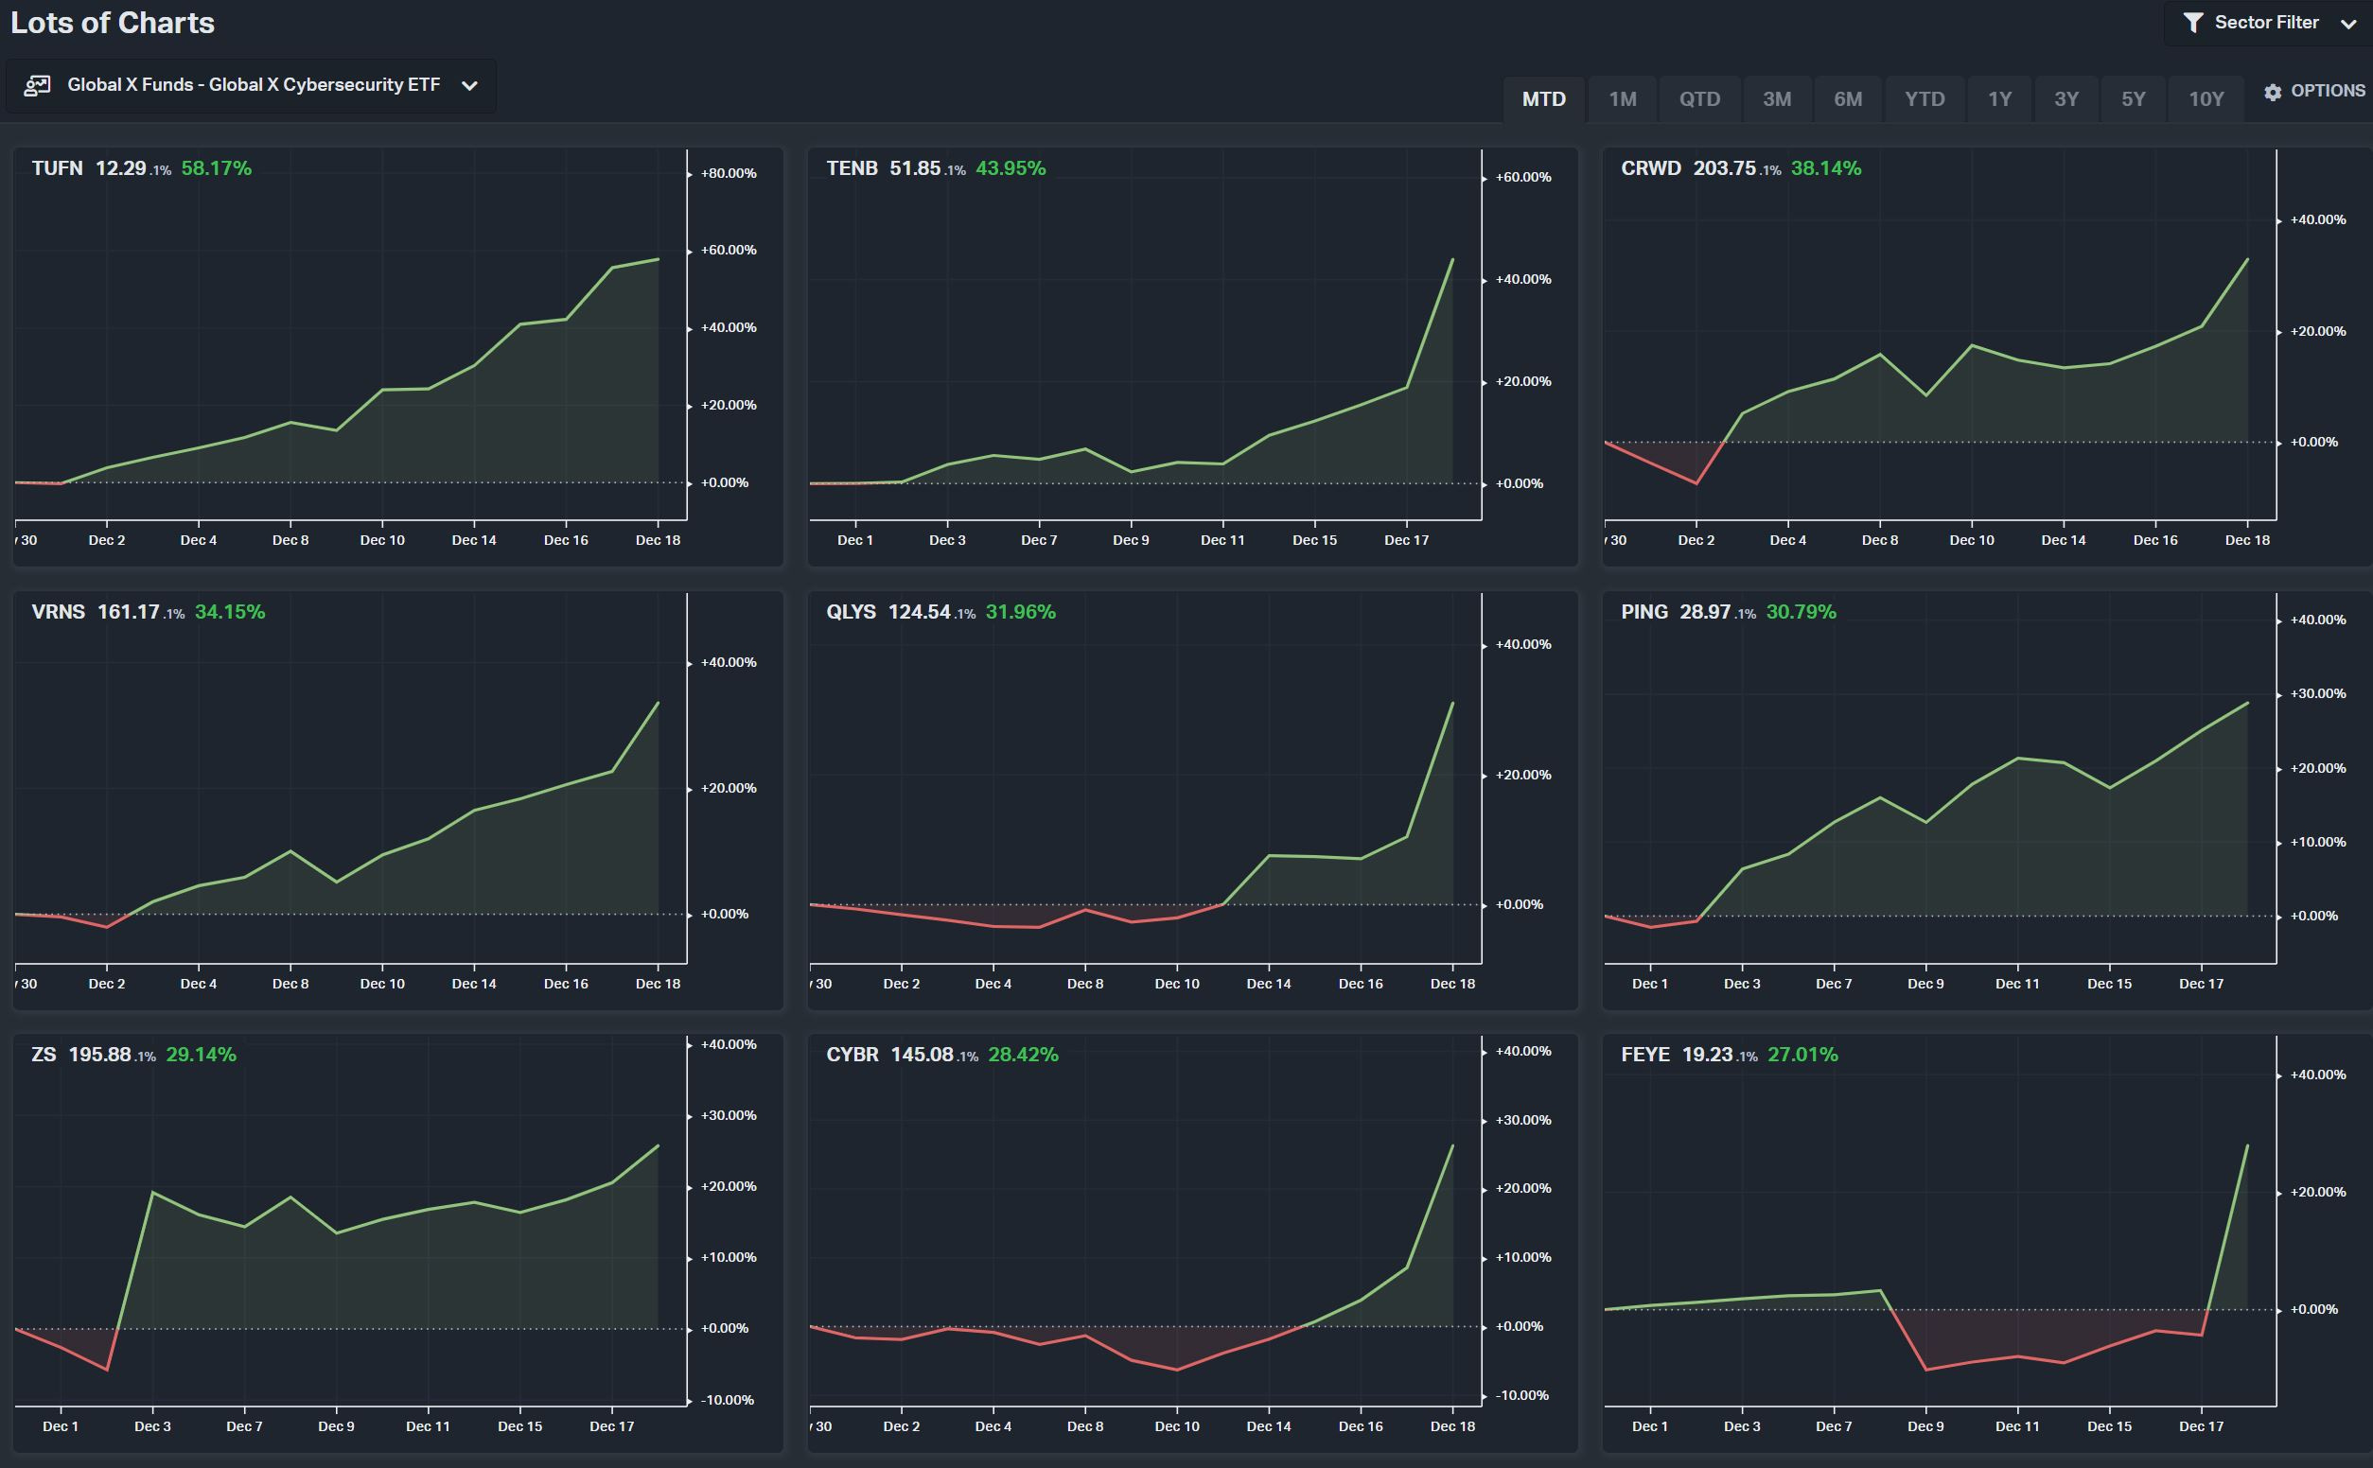Image resolution: width=2373 pixels, height=1468 pixels.
Task: Choose the 3Y time range
Action: [2066, 99]
